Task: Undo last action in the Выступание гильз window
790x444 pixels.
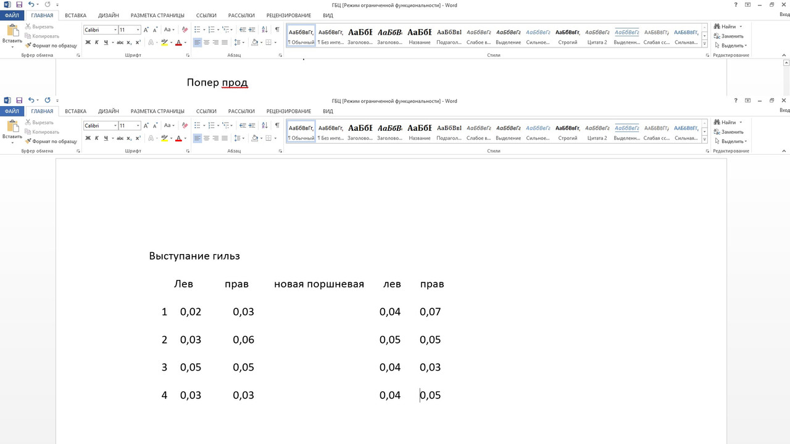Action: 31,100
